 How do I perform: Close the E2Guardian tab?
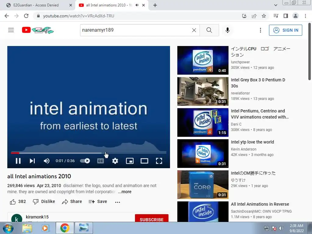point(71,5)
